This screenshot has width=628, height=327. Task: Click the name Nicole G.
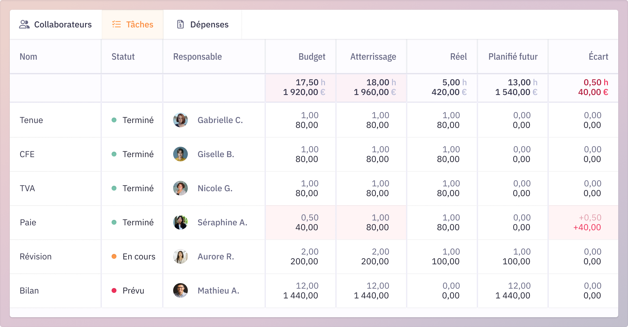tap(215, 188)
